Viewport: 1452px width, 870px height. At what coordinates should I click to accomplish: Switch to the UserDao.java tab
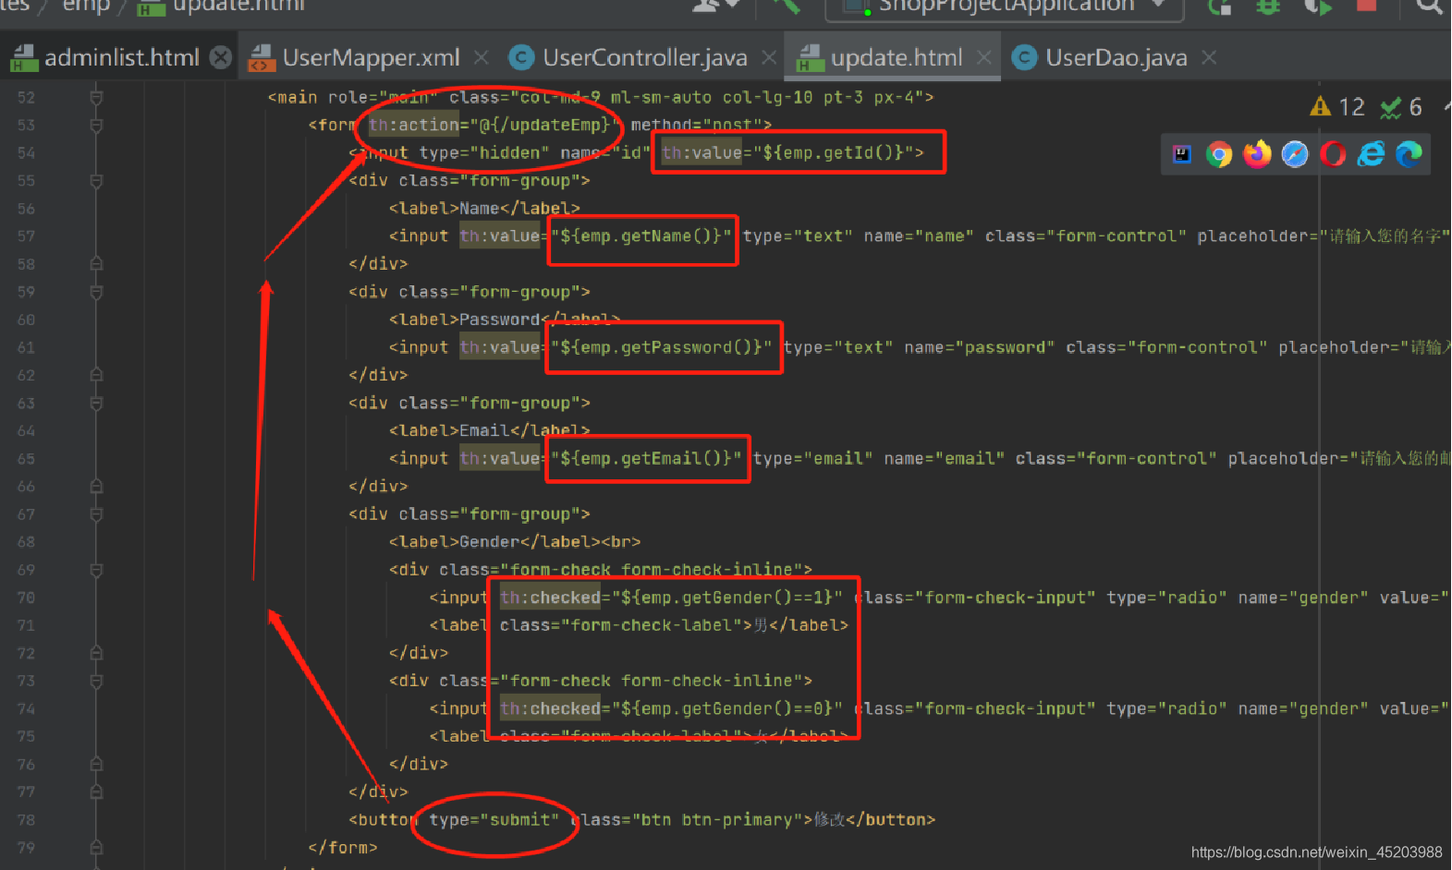click(1116, 57)
